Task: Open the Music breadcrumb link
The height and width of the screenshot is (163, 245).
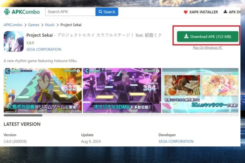Action: tap(50, 25)
